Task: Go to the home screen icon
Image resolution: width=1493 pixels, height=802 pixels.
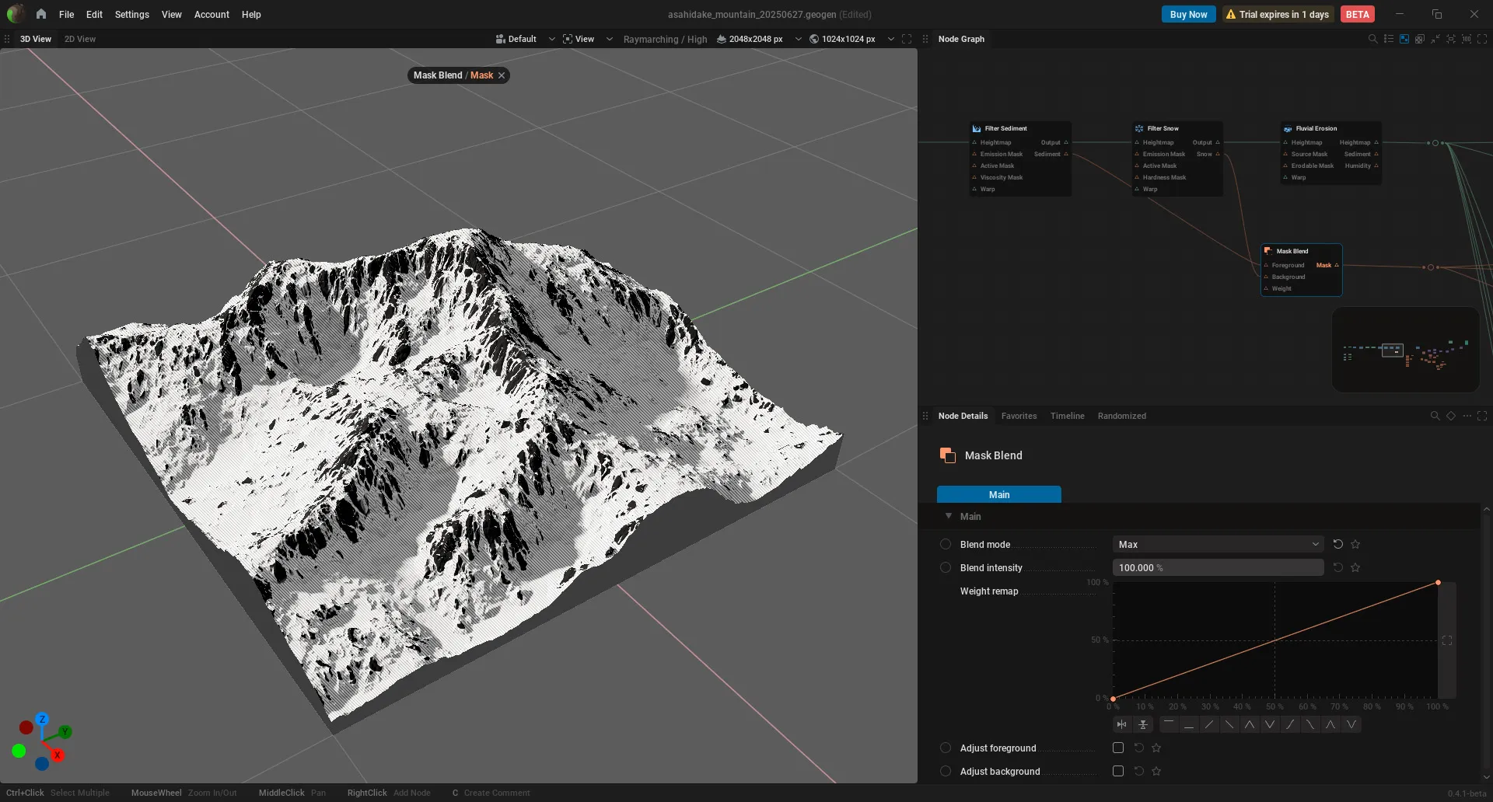Action: [40, 14]
